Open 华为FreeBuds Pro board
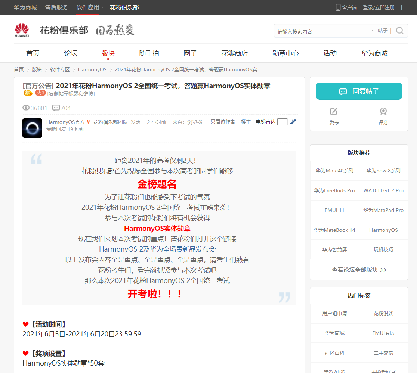This screenshot has width=417, height=373. 334,190
